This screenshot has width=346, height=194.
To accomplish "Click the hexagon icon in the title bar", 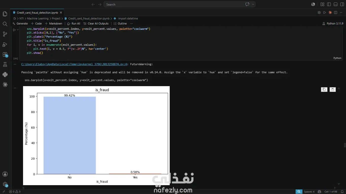I will coord(313,4).
